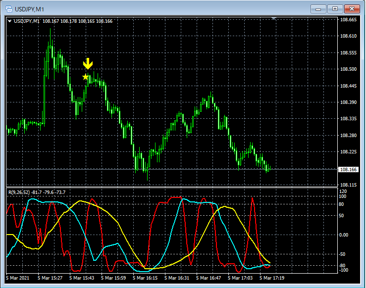The width and height of the screenshot is (366, 288).
Task: Click the time label 5 Mar 15:27
Action: click(x=50, y=278)
